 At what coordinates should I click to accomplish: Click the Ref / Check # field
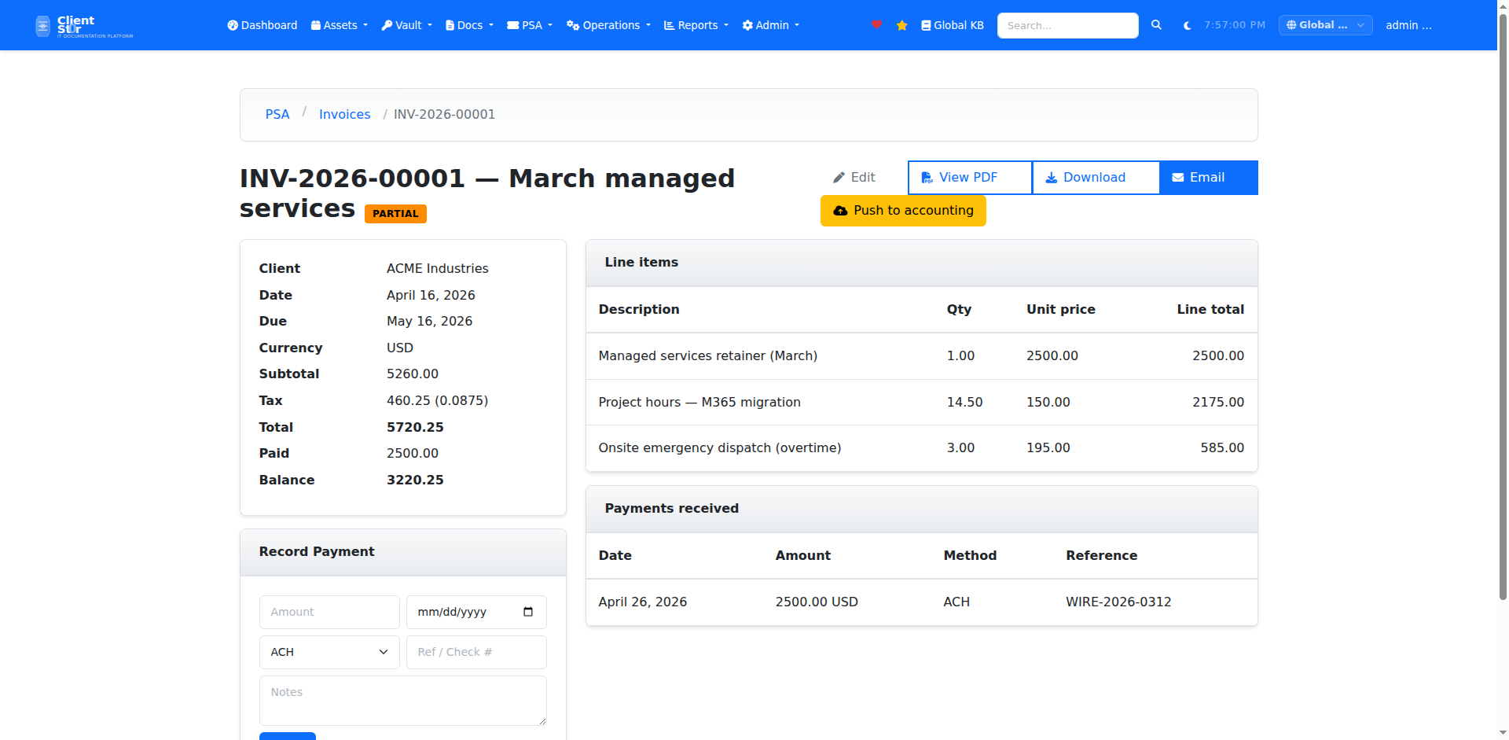pyautogui.click(x=476, y=652)
